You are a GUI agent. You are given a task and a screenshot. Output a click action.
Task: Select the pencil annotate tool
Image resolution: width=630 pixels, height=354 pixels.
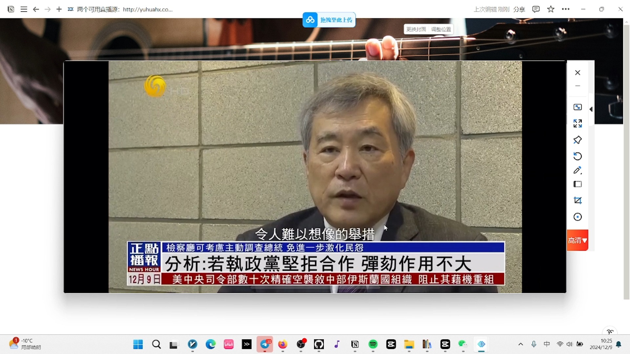[x=577, y=170]
